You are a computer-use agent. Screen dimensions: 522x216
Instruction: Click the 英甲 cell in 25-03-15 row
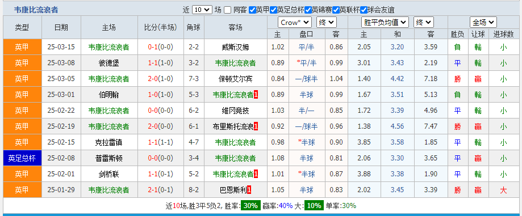(x=22, y=47)
